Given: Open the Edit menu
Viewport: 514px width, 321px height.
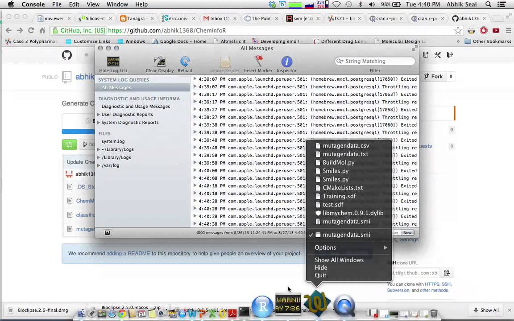Looking at the screenshot, I should 74,4.
